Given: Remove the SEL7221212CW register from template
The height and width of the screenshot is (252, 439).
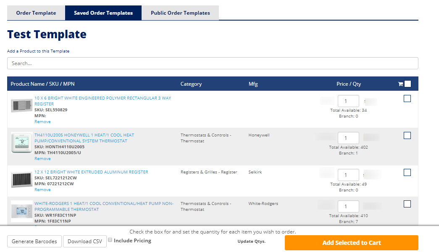Looking at the screenshot, I should point(42,189).
